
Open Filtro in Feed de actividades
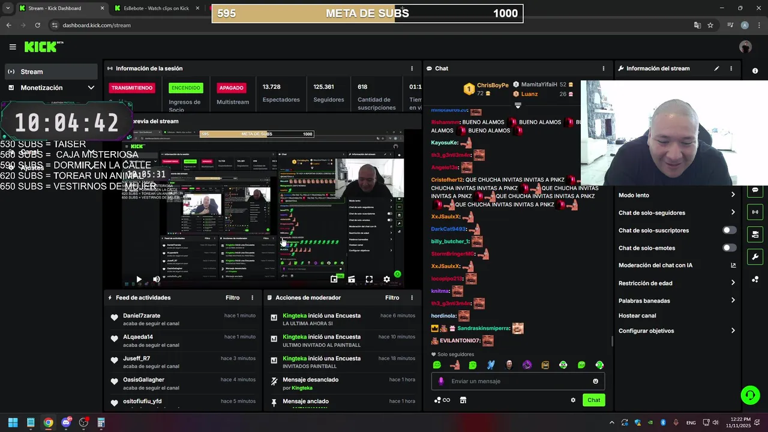tap(232, 298)
